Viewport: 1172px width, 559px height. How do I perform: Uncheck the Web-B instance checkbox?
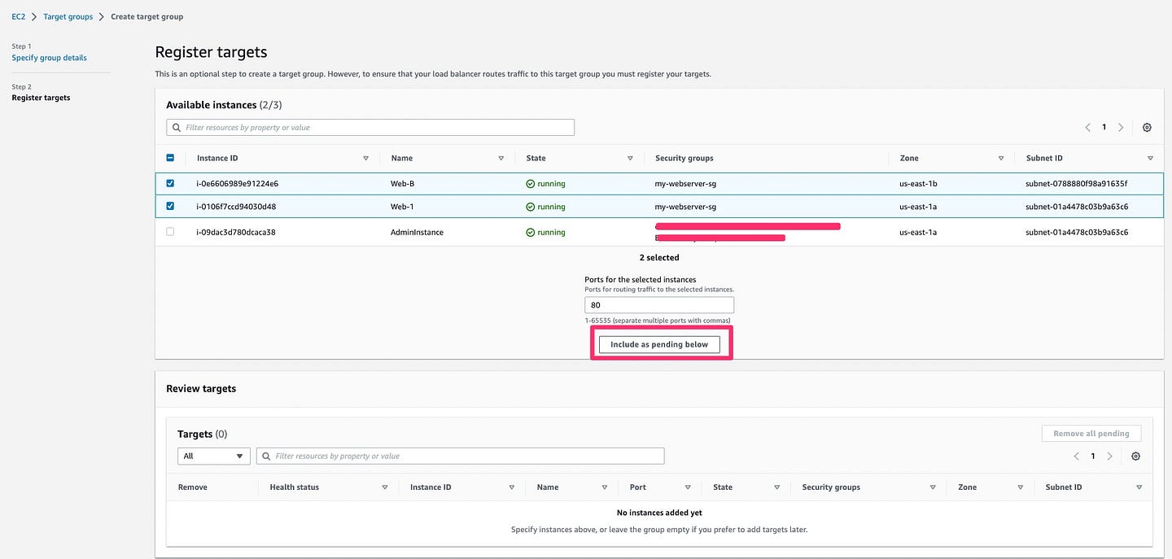170,184
